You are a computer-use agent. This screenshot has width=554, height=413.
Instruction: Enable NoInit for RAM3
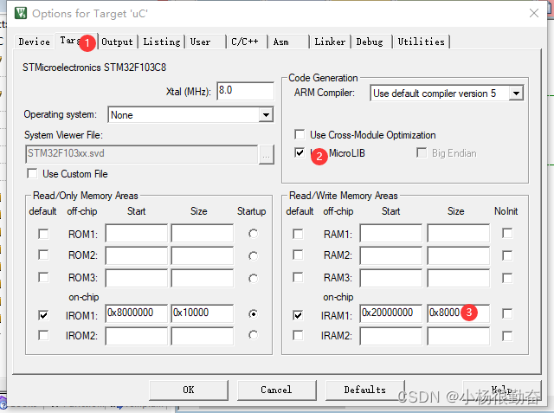tap(507, 278)
